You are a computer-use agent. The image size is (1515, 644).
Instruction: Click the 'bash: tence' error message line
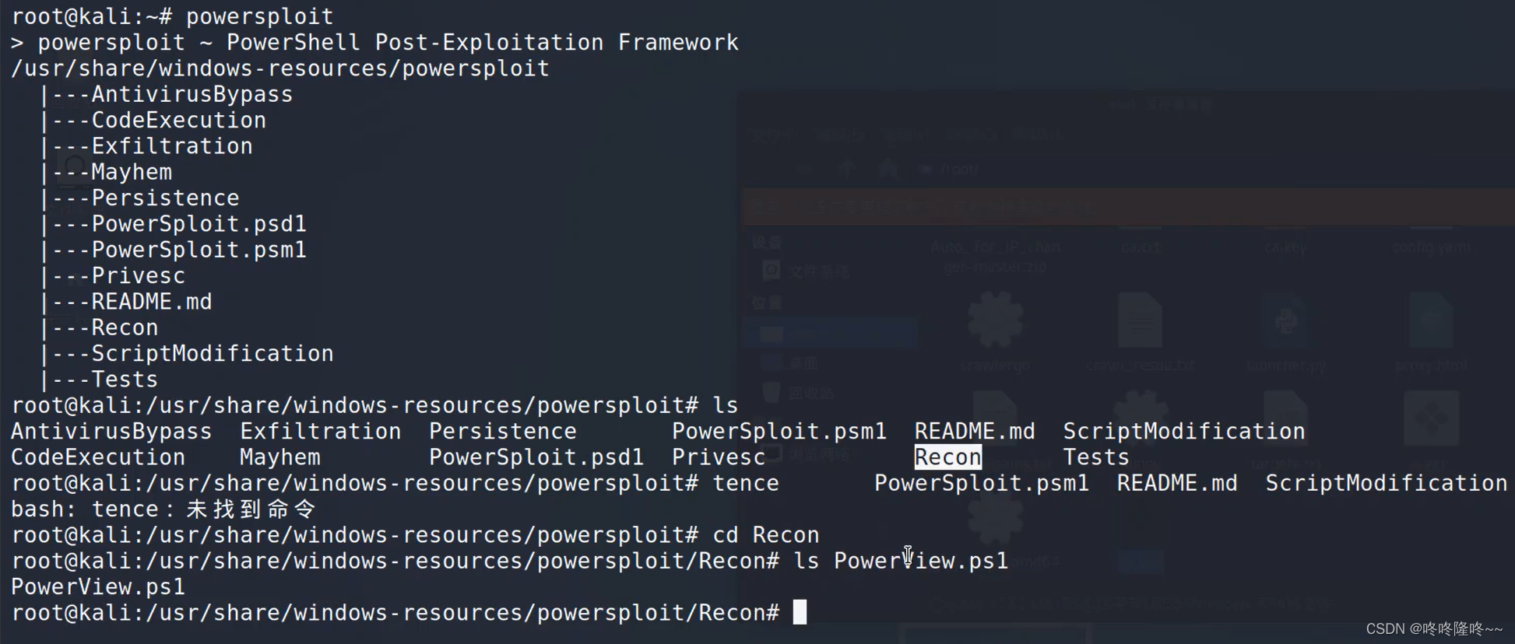(x=163, y=509)
